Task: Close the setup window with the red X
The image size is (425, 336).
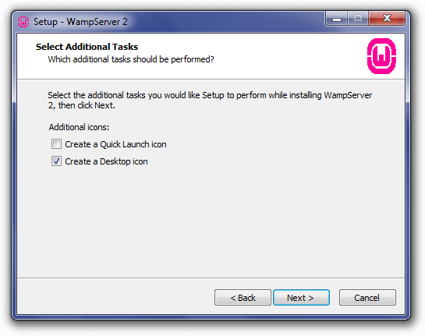Action: click(x=387, y=19)
